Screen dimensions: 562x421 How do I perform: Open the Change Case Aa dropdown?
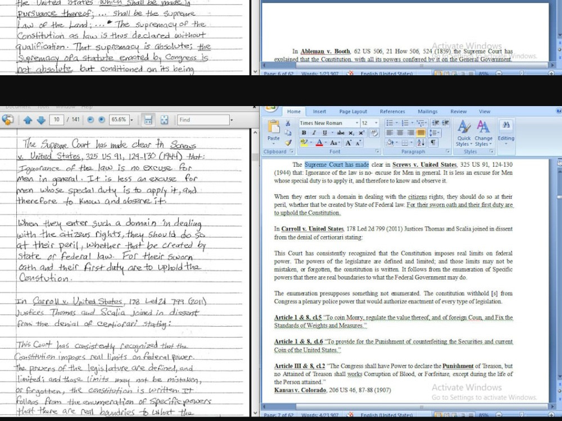point(335,143)
